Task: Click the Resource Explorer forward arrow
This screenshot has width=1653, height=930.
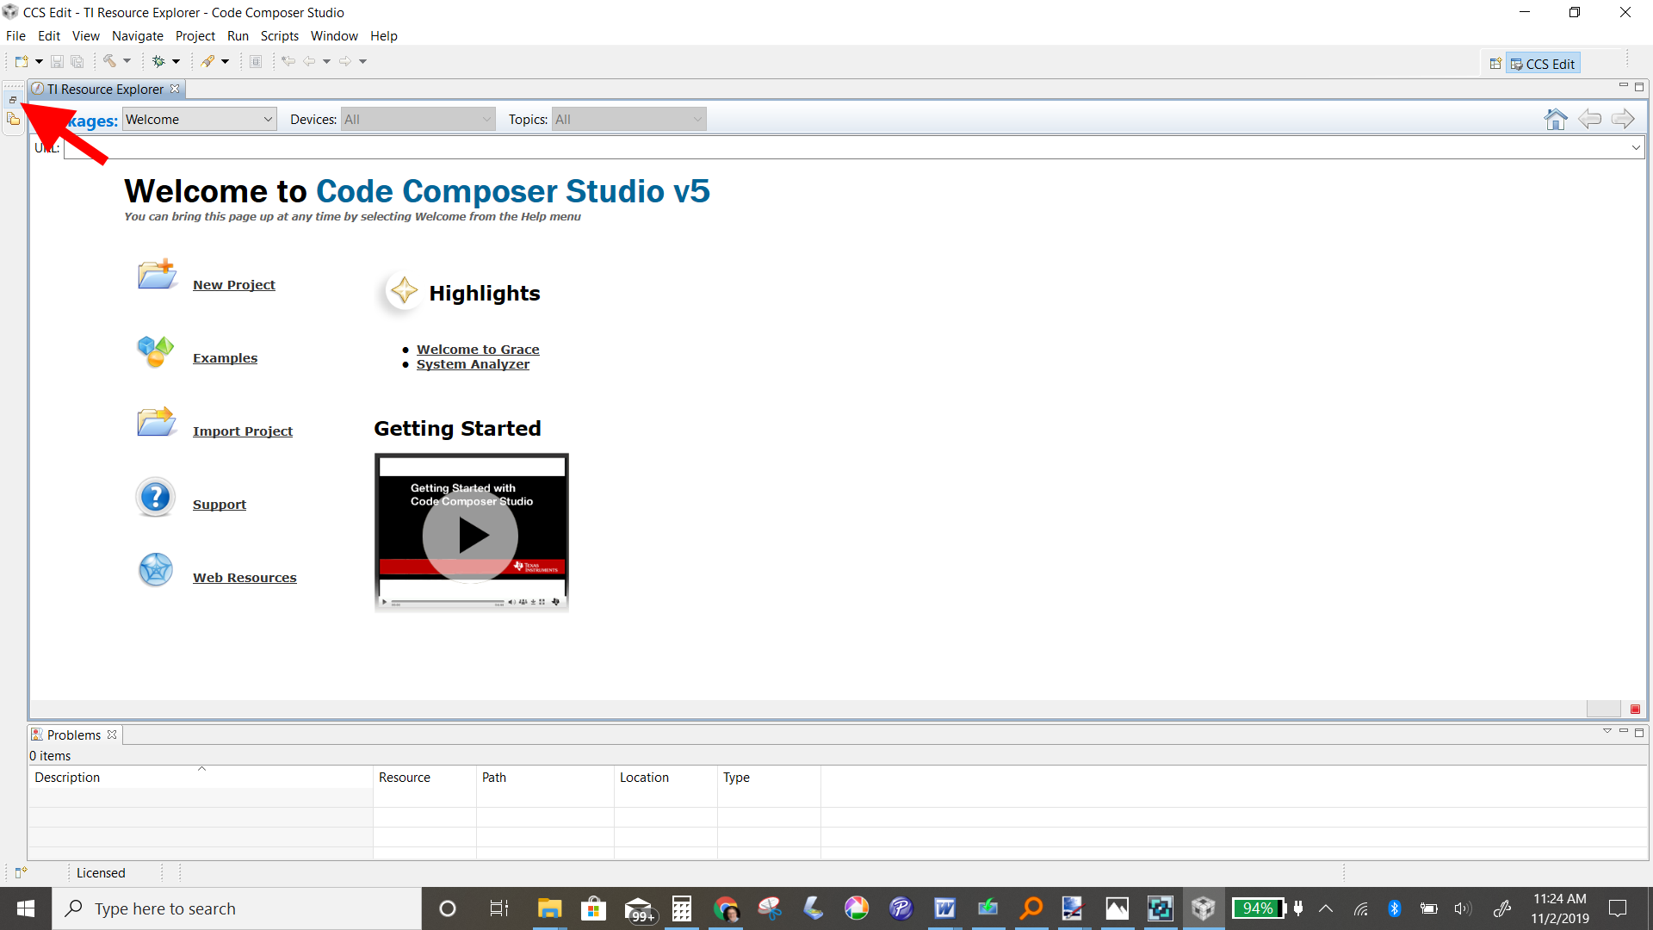Action: coord(1623,119)
